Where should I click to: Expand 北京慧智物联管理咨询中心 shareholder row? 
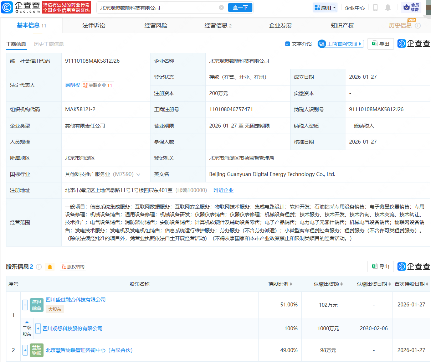(25, 350)
